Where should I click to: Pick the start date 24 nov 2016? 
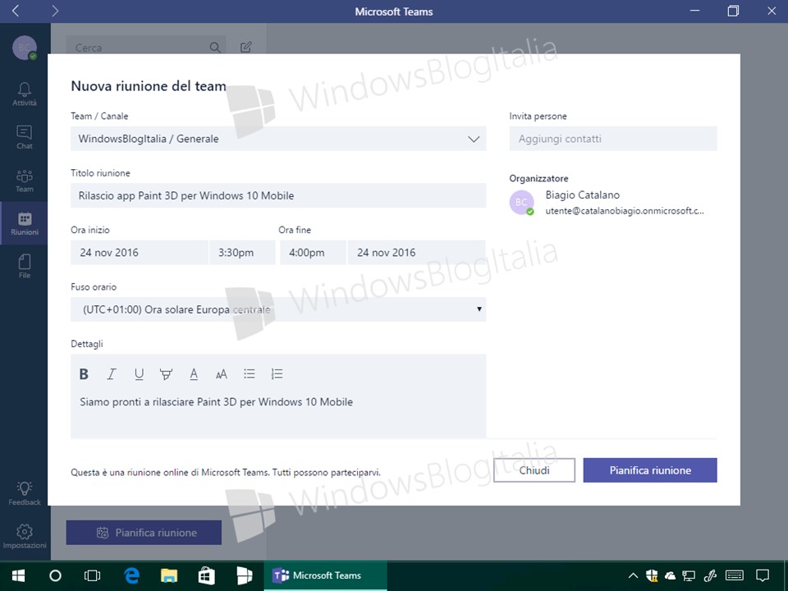coord(140,252)
